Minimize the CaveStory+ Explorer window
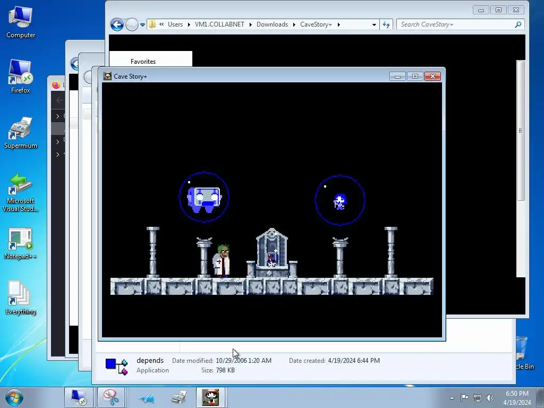The image size is (544, 408). tap(481, 10)
